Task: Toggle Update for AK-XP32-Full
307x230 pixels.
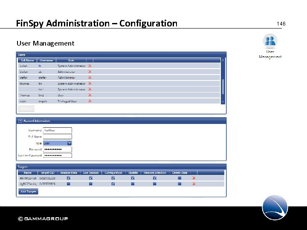Action: 133,178
